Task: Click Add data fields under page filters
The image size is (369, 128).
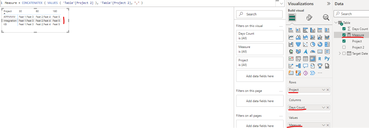Action: (x=260, y=101)
